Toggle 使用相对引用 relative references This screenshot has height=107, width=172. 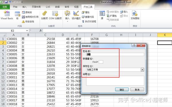23,17
